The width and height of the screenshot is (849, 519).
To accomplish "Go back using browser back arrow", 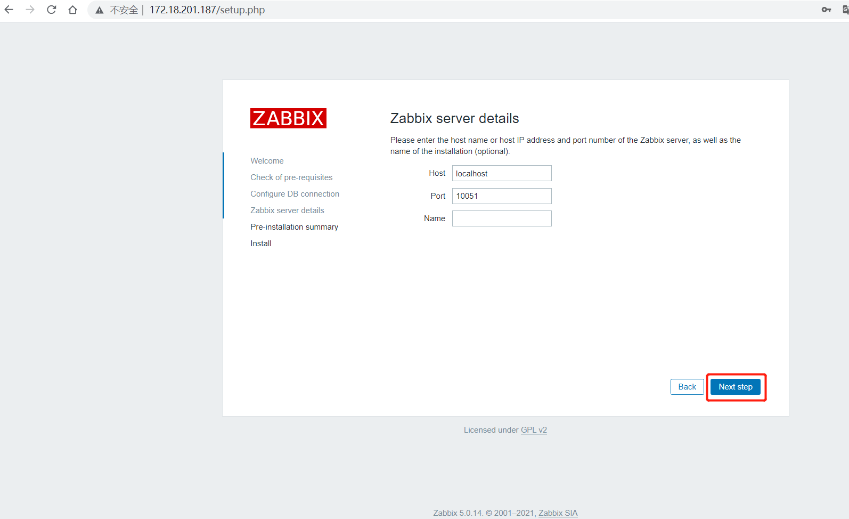I will click(9, 10).
